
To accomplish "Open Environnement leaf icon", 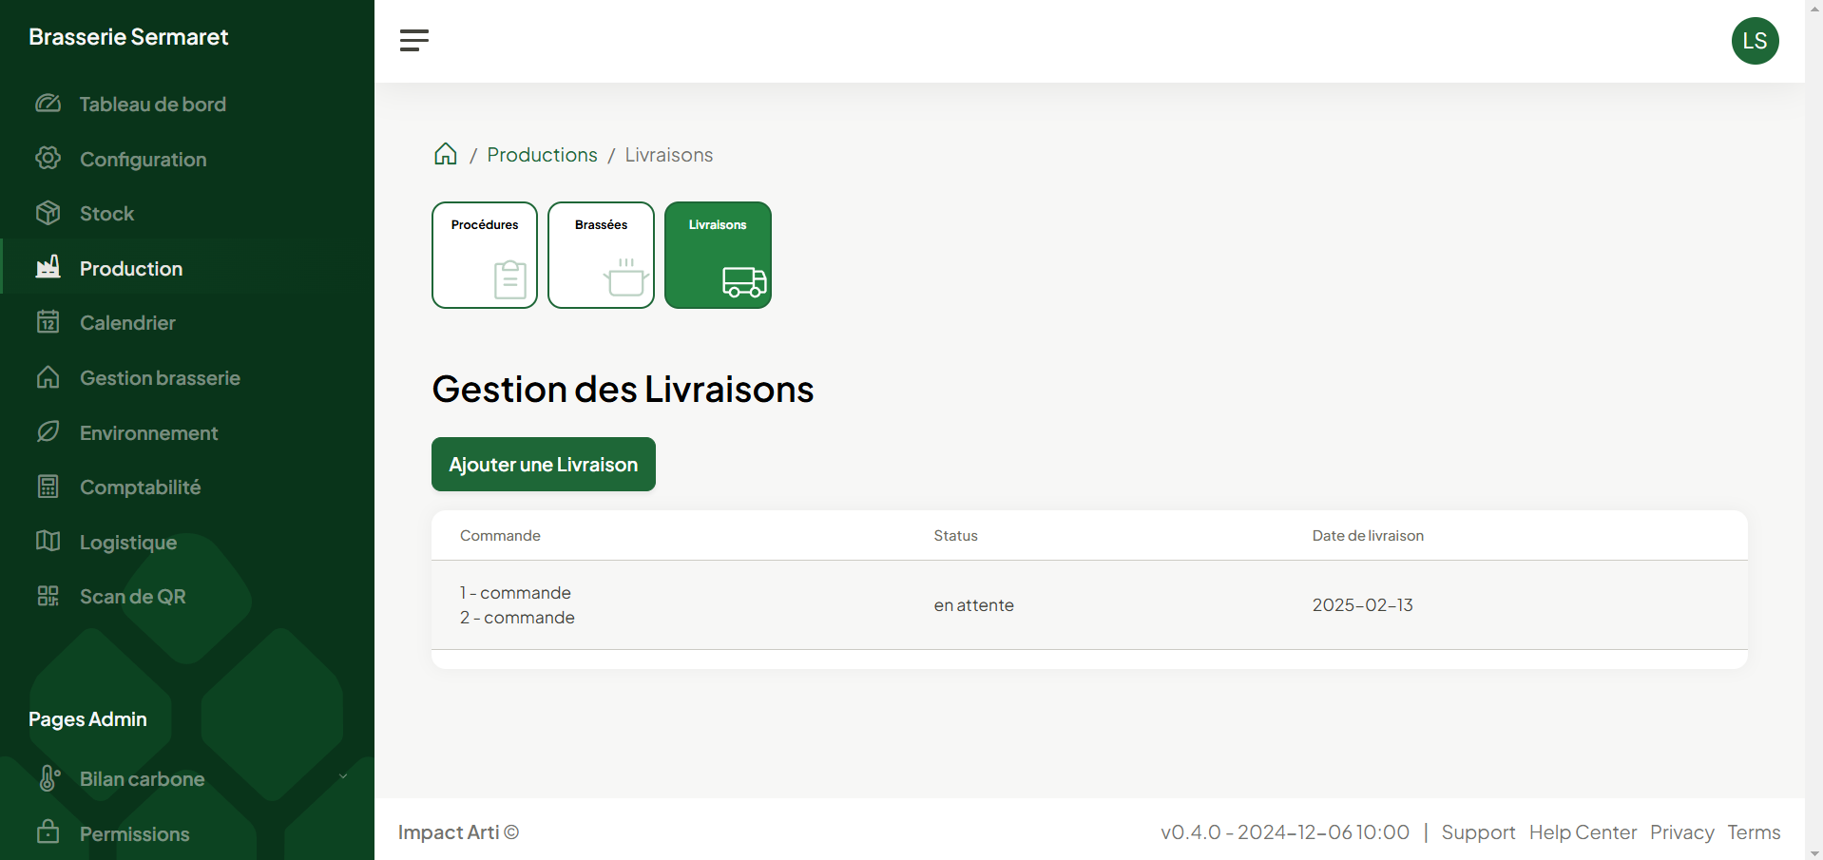I will (x=48, y=432).
